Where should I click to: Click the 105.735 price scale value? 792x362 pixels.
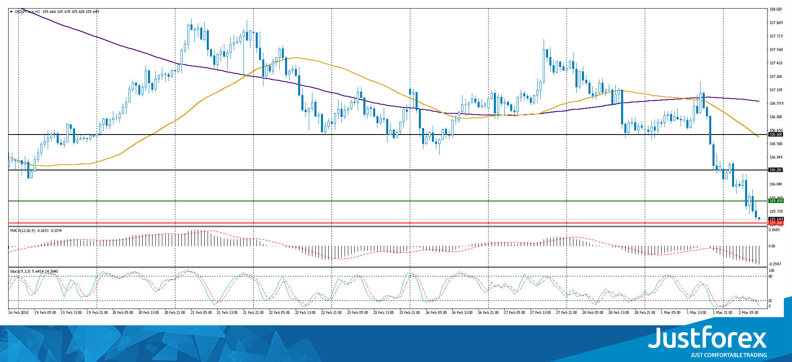click(776, 212)
